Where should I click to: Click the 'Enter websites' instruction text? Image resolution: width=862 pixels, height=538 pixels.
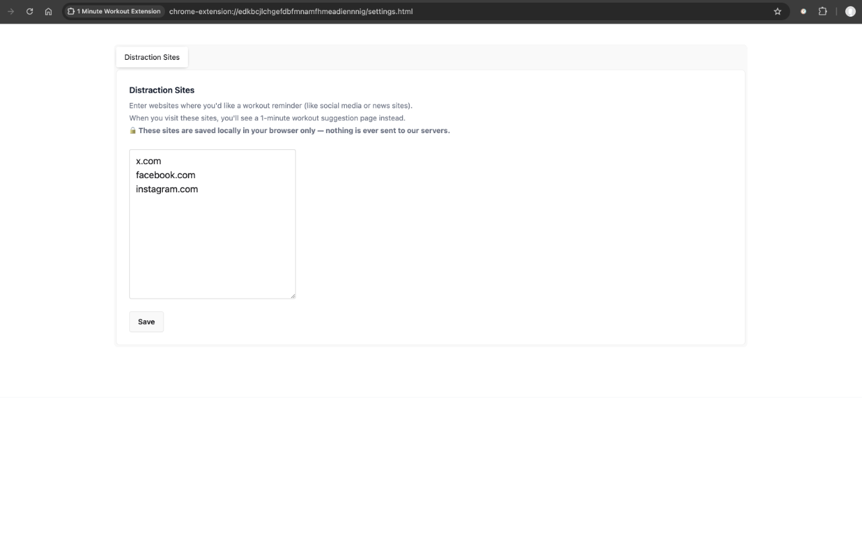pyautogui.click(x=270, y=106)
